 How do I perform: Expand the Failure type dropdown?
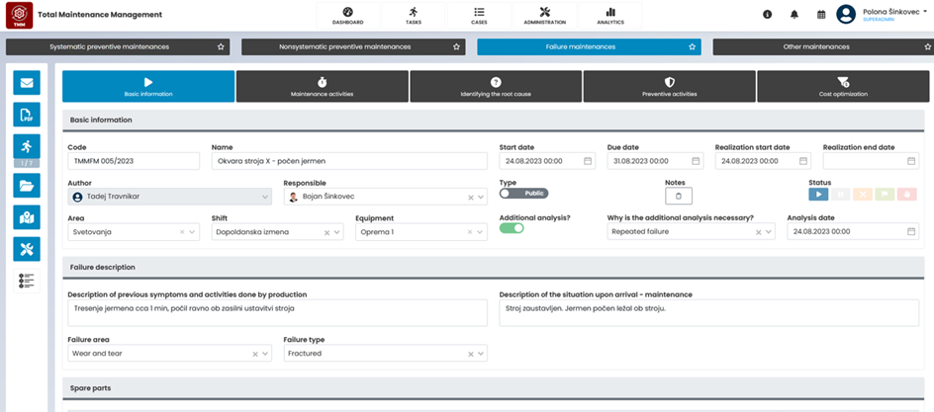(481, 353)
